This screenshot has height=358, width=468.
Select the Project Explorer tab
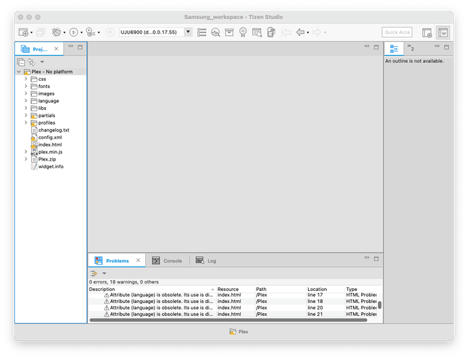39,49
